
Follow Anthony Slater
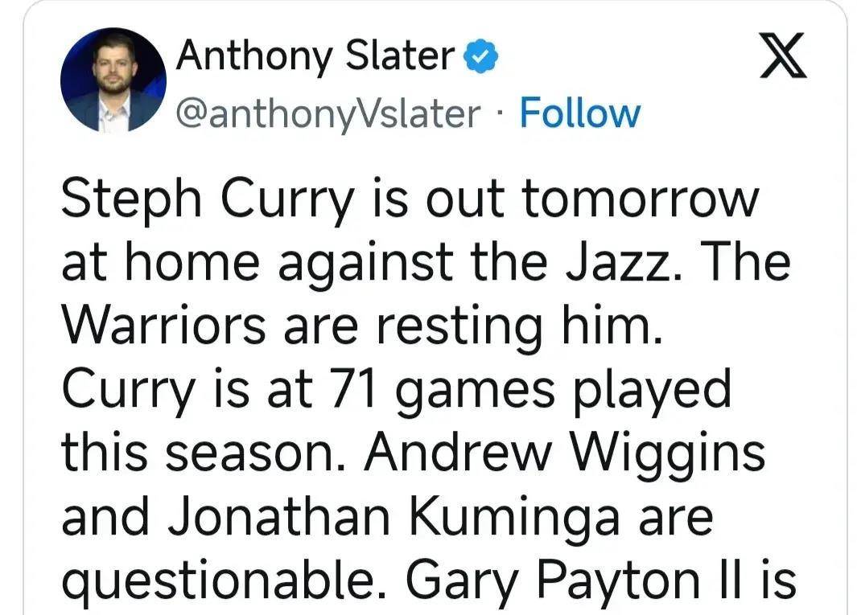[579, 113]
